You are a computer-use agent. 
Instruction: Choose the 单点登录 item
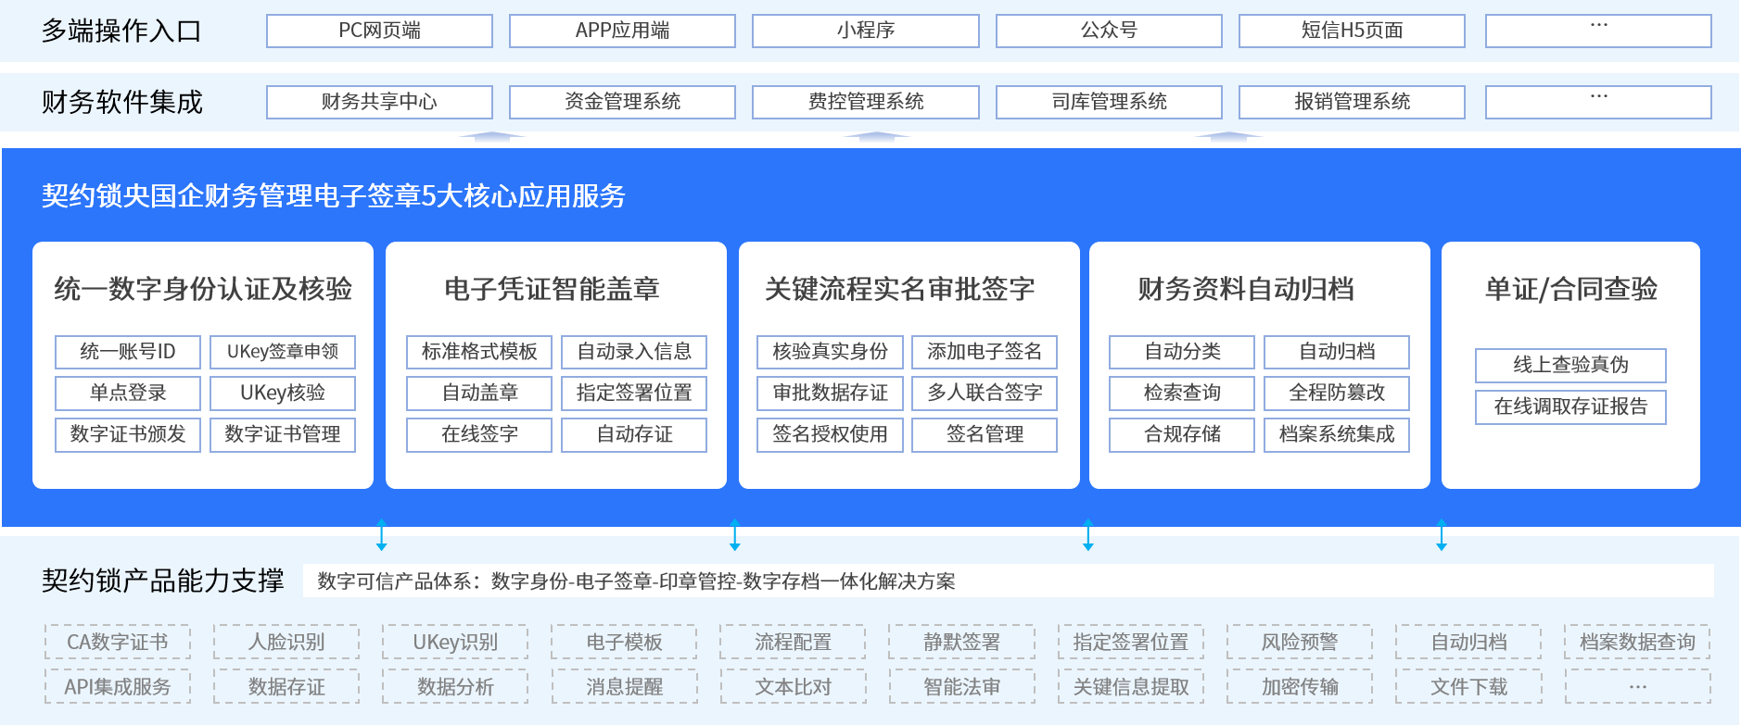click(x=128, y=393)
